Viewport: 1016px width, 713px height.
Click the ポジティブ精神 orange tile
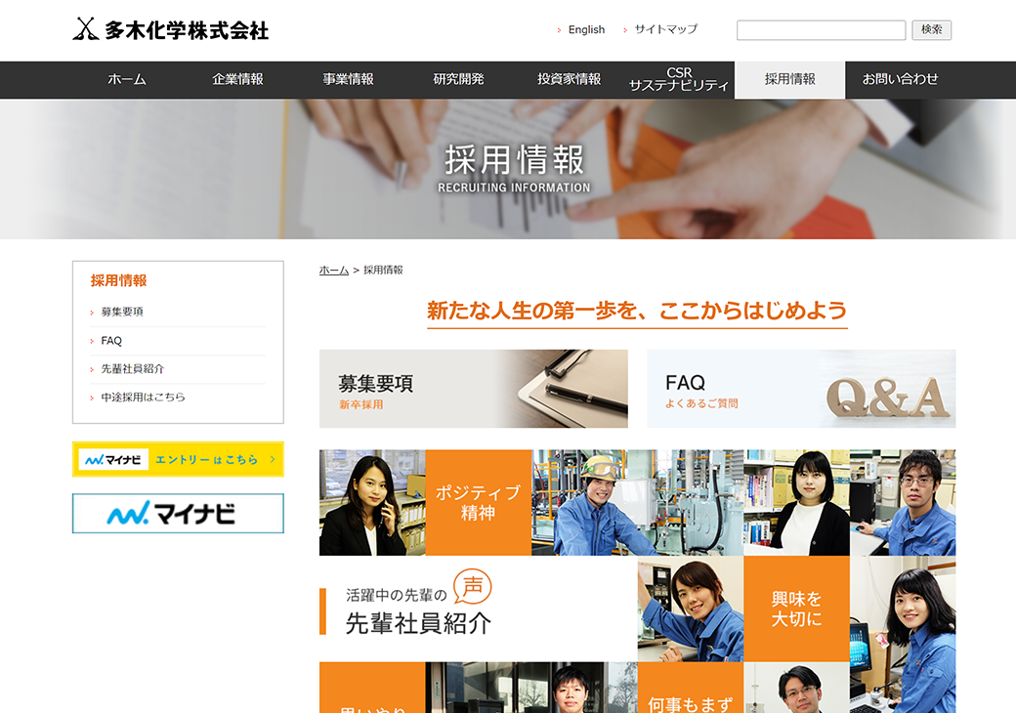click(480, 503)
